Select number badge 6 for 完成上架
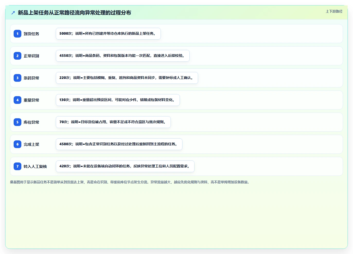 17,144
